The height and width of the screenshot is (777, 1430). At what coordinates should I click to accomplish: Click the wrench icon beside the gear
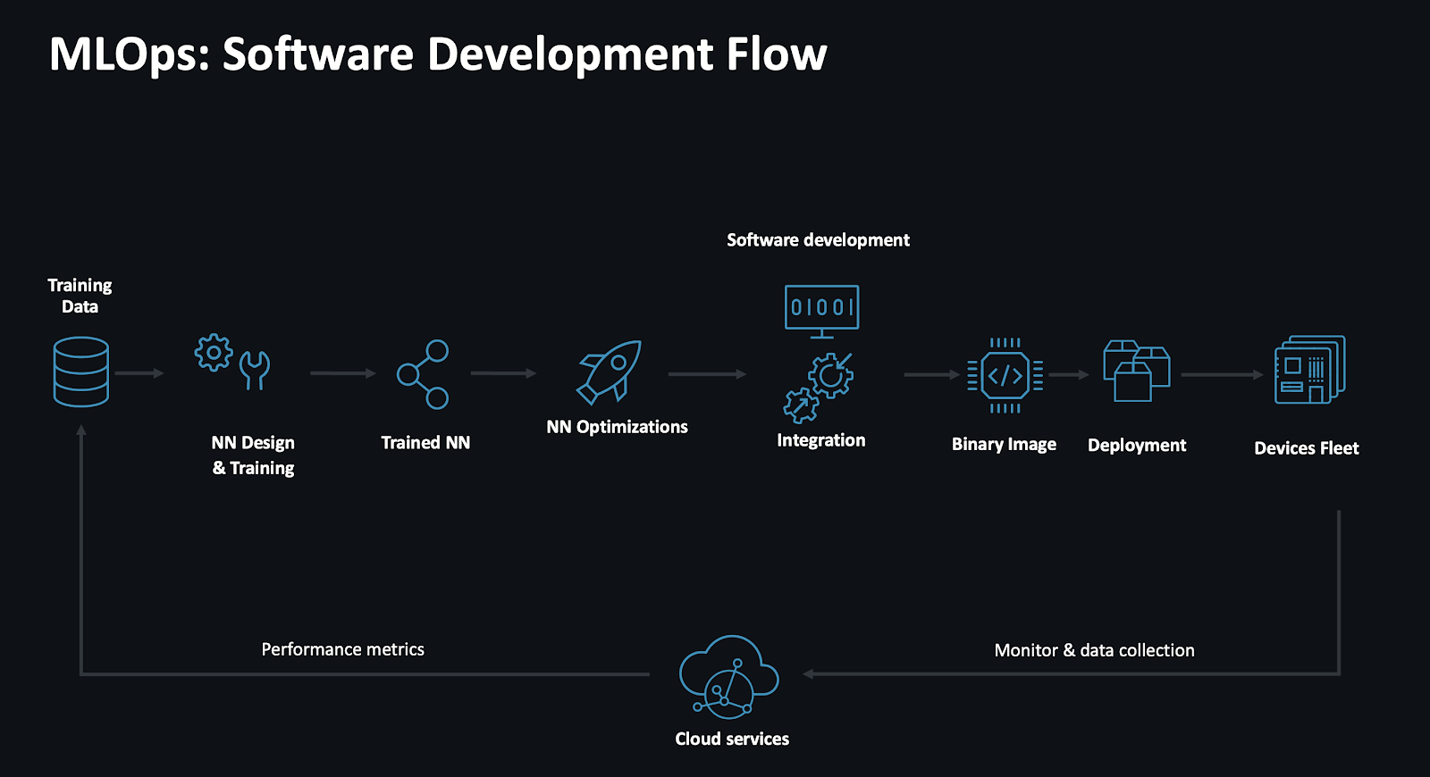tap(255, 370)
